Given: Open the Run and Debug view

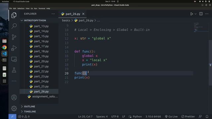Looking at the screenshot, I should [14, 48].
